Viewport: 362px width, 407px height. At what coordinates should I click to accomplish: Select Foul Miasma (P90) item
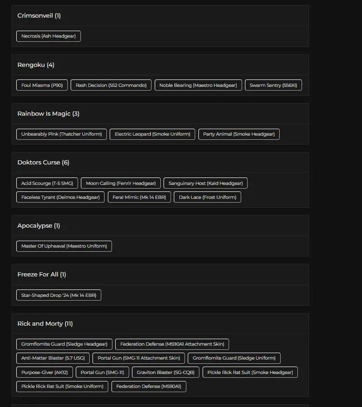pos(42,85)
